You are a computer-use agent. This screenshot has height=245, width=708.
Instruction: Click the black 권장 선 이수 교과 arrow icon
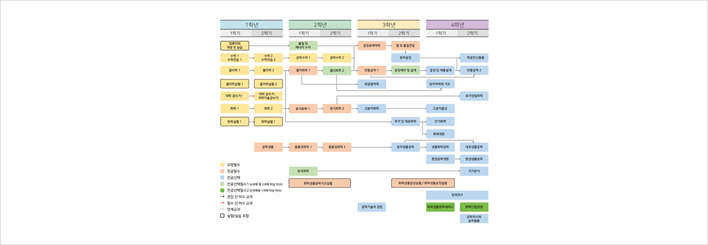pyautogui.click(x=222, y=197)
